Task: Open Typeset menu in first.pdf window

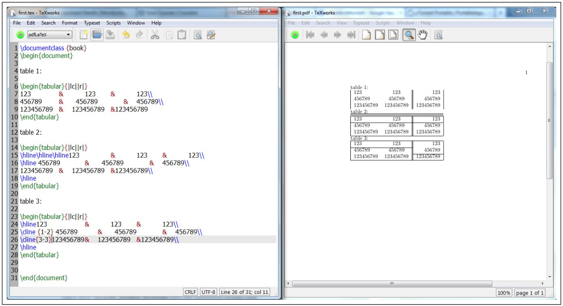Action: pos(361,23)
